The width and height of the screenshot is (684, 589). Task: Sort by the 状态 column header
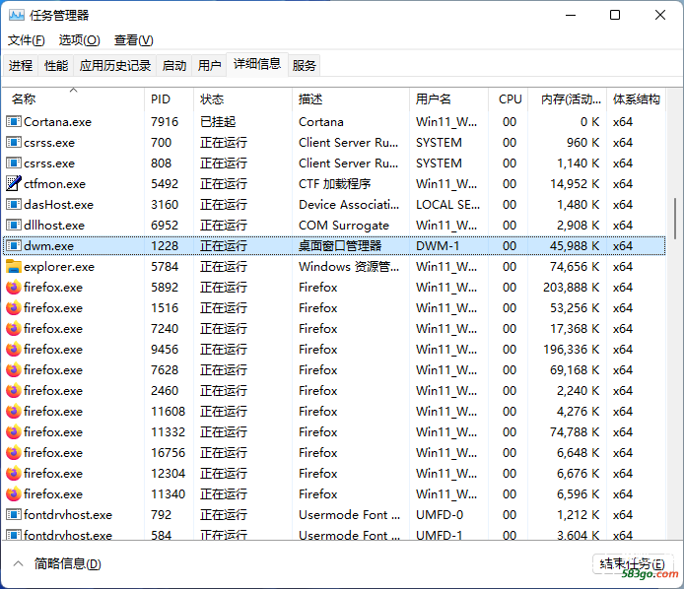(242, 98)
